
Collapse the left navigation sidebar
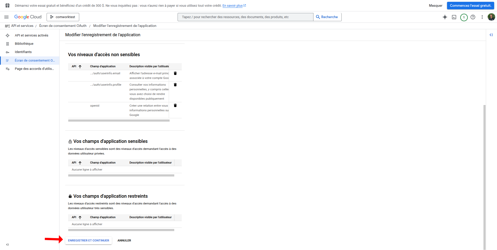tap(8, 245)
